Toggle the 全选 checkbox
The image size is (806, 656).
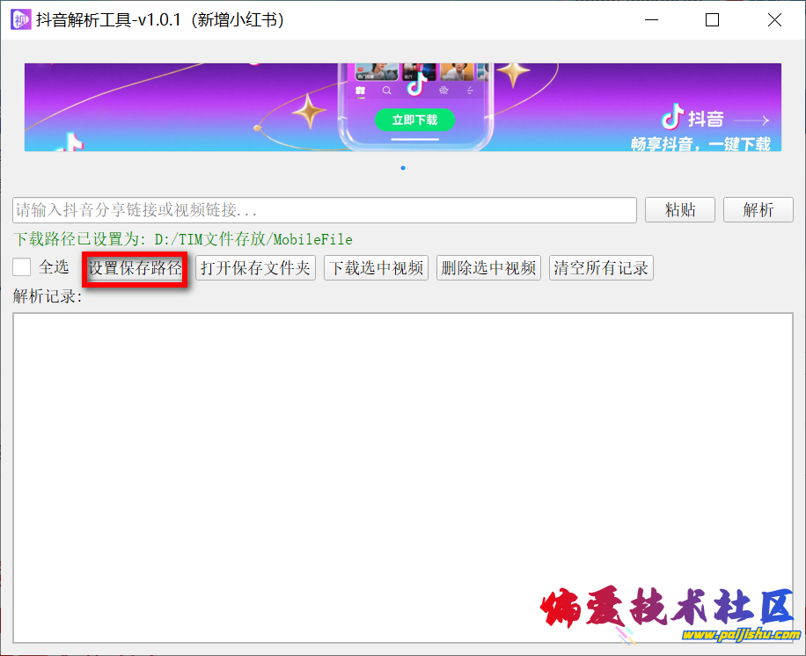pos(22,267)
